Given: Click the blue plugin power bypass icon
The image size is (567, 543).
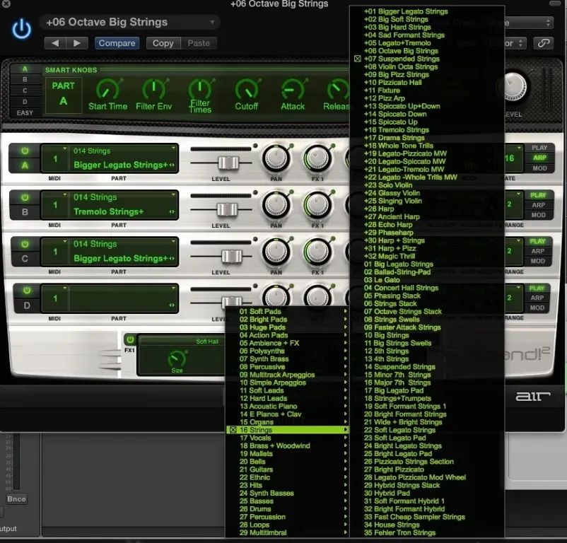Looking at the screenshot, I should click(22, 30).
